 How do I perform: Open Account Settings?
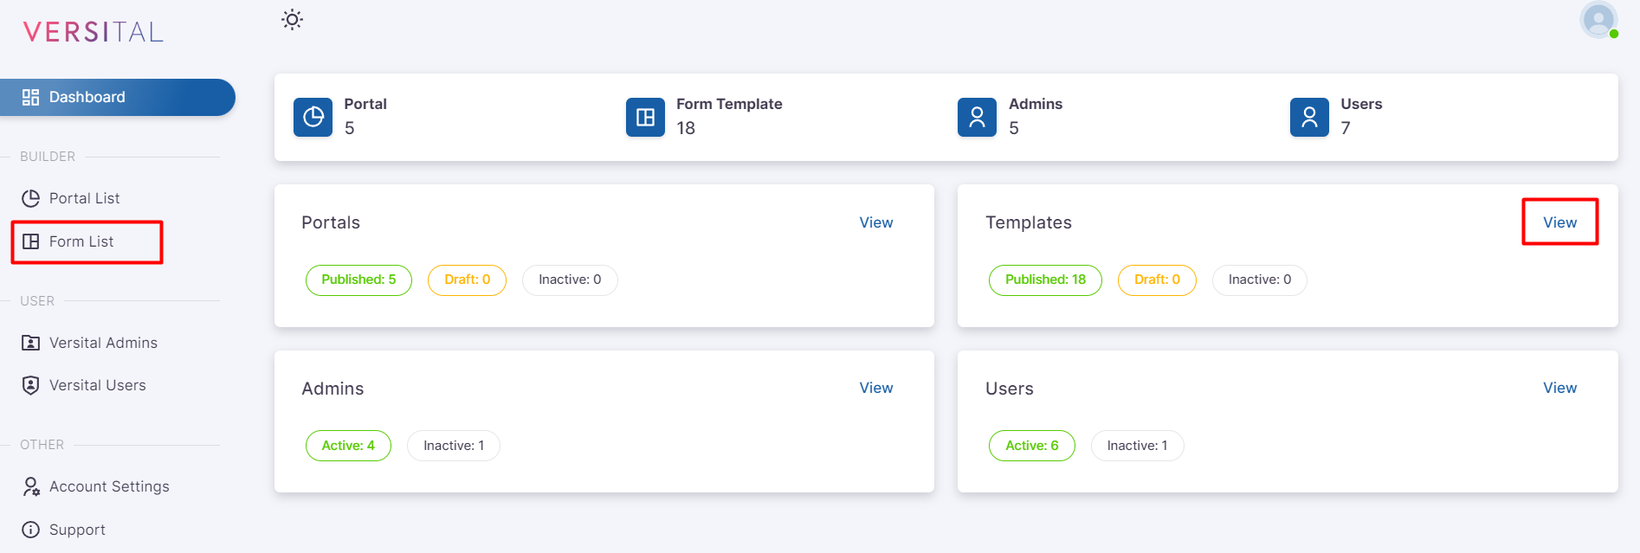pos(109,486)
